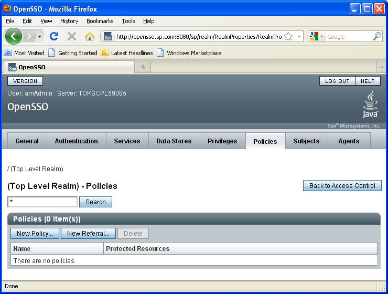
Task: Click Back to Access Control button
Action: [342, 185]
